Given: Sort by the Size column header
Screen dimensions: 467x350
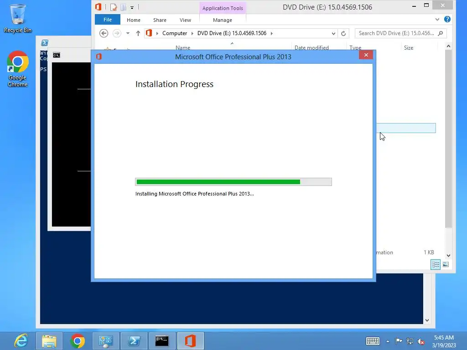Looking at the screenshot, I should click(x=408, y=47).
